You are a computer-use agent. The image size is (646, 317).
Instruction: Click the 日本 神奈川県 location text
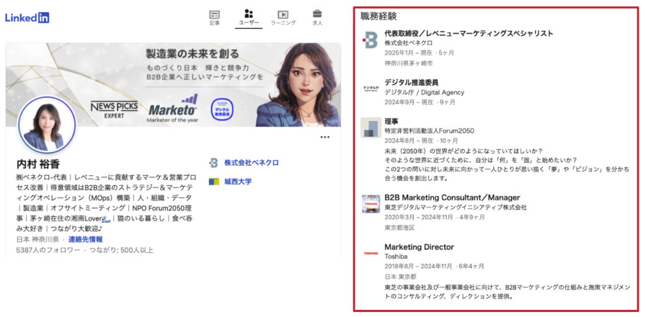(37, 239)
